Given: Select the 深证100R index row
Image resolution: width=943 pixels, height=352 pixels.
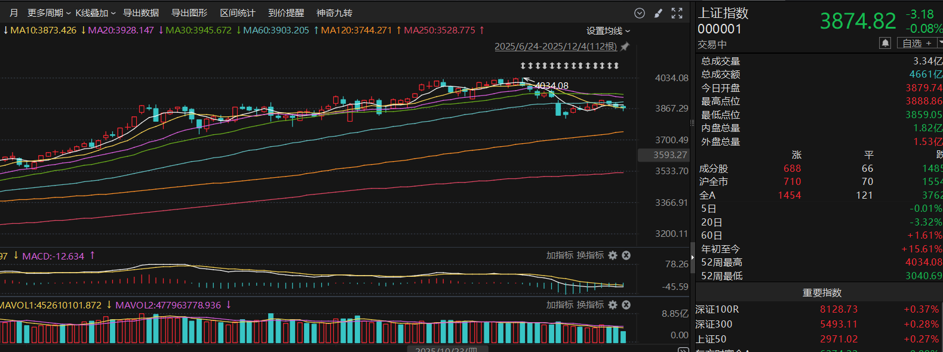Looking at the screenshot, I should pos(819,309).
